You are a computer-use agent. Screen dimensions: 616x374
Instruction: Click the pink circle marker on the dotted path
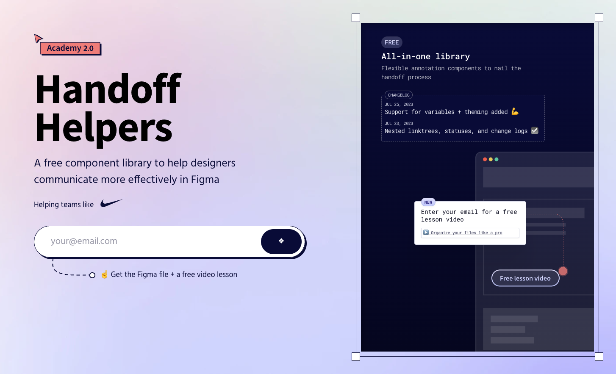[563, 271]
